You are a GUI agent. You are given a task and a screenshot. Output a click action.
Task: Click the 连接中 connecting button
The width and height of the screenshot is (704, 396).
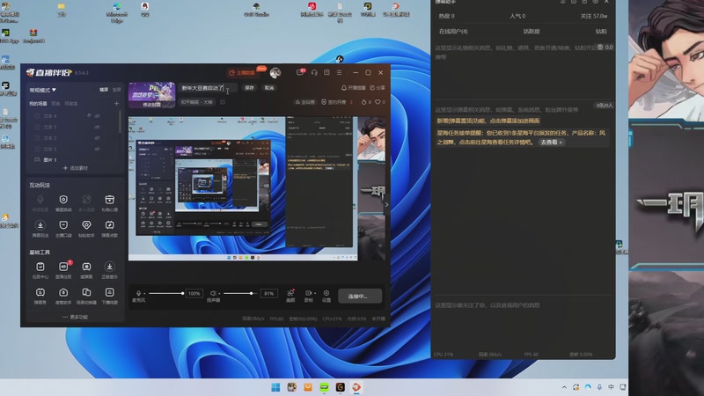pyautogui.click(x=360, y=296)
